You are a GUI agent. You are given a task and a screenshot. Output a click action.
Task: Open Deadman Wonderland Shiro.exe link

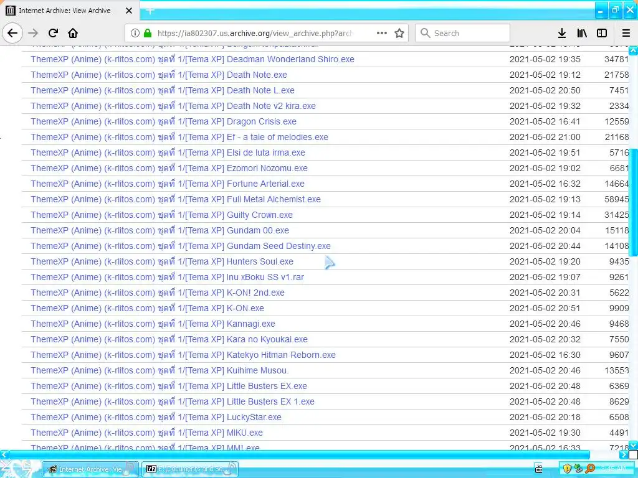click(x=193, y=59)
